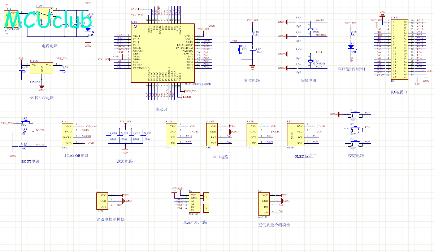
Task: Select the S_C9 1uF capacitor
Action: click(x=62, y=70)
